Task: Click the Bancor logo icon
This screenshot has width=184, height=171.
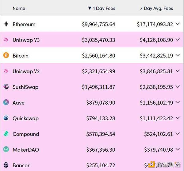Action: click(6, 165)
